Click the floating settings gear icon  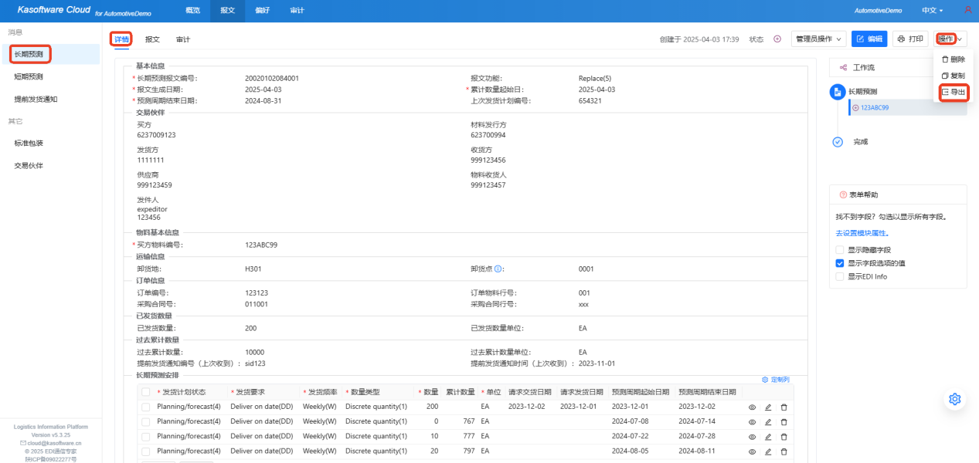[x=954, y=399]
